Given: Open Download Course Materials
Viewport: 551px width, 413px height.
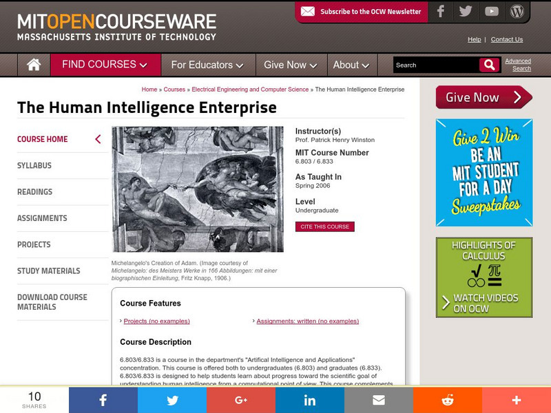Looking at the screenshot, I should tap(52, 302).
